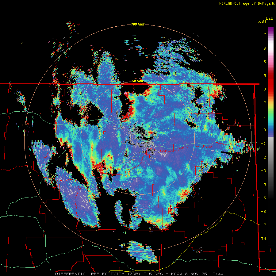Click the KGGW station identifier

[x=177, y=274]
